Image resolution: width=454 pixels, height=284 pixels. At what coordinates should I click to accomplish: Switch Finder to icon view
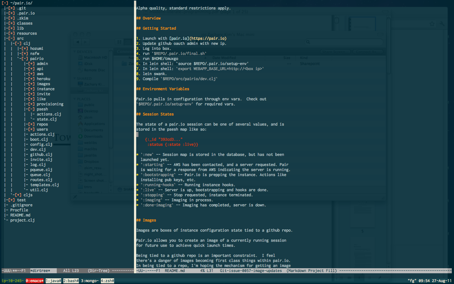click(x=119, y=42)
